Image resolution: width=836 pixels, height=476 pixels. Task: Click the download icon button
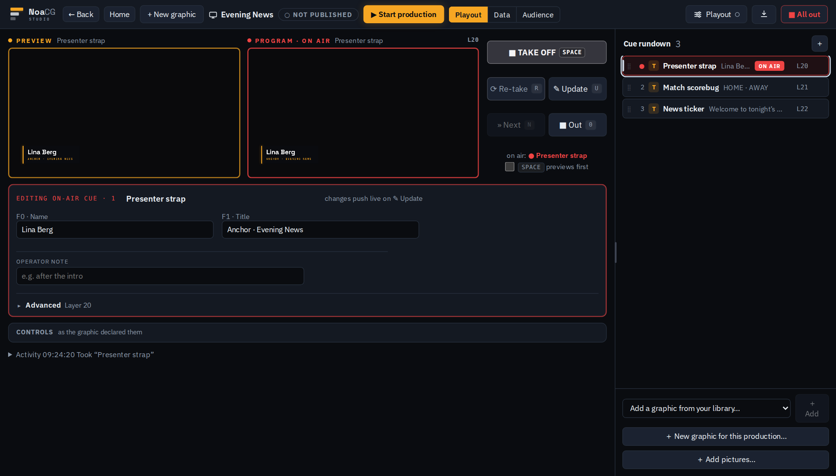(764, 14)
